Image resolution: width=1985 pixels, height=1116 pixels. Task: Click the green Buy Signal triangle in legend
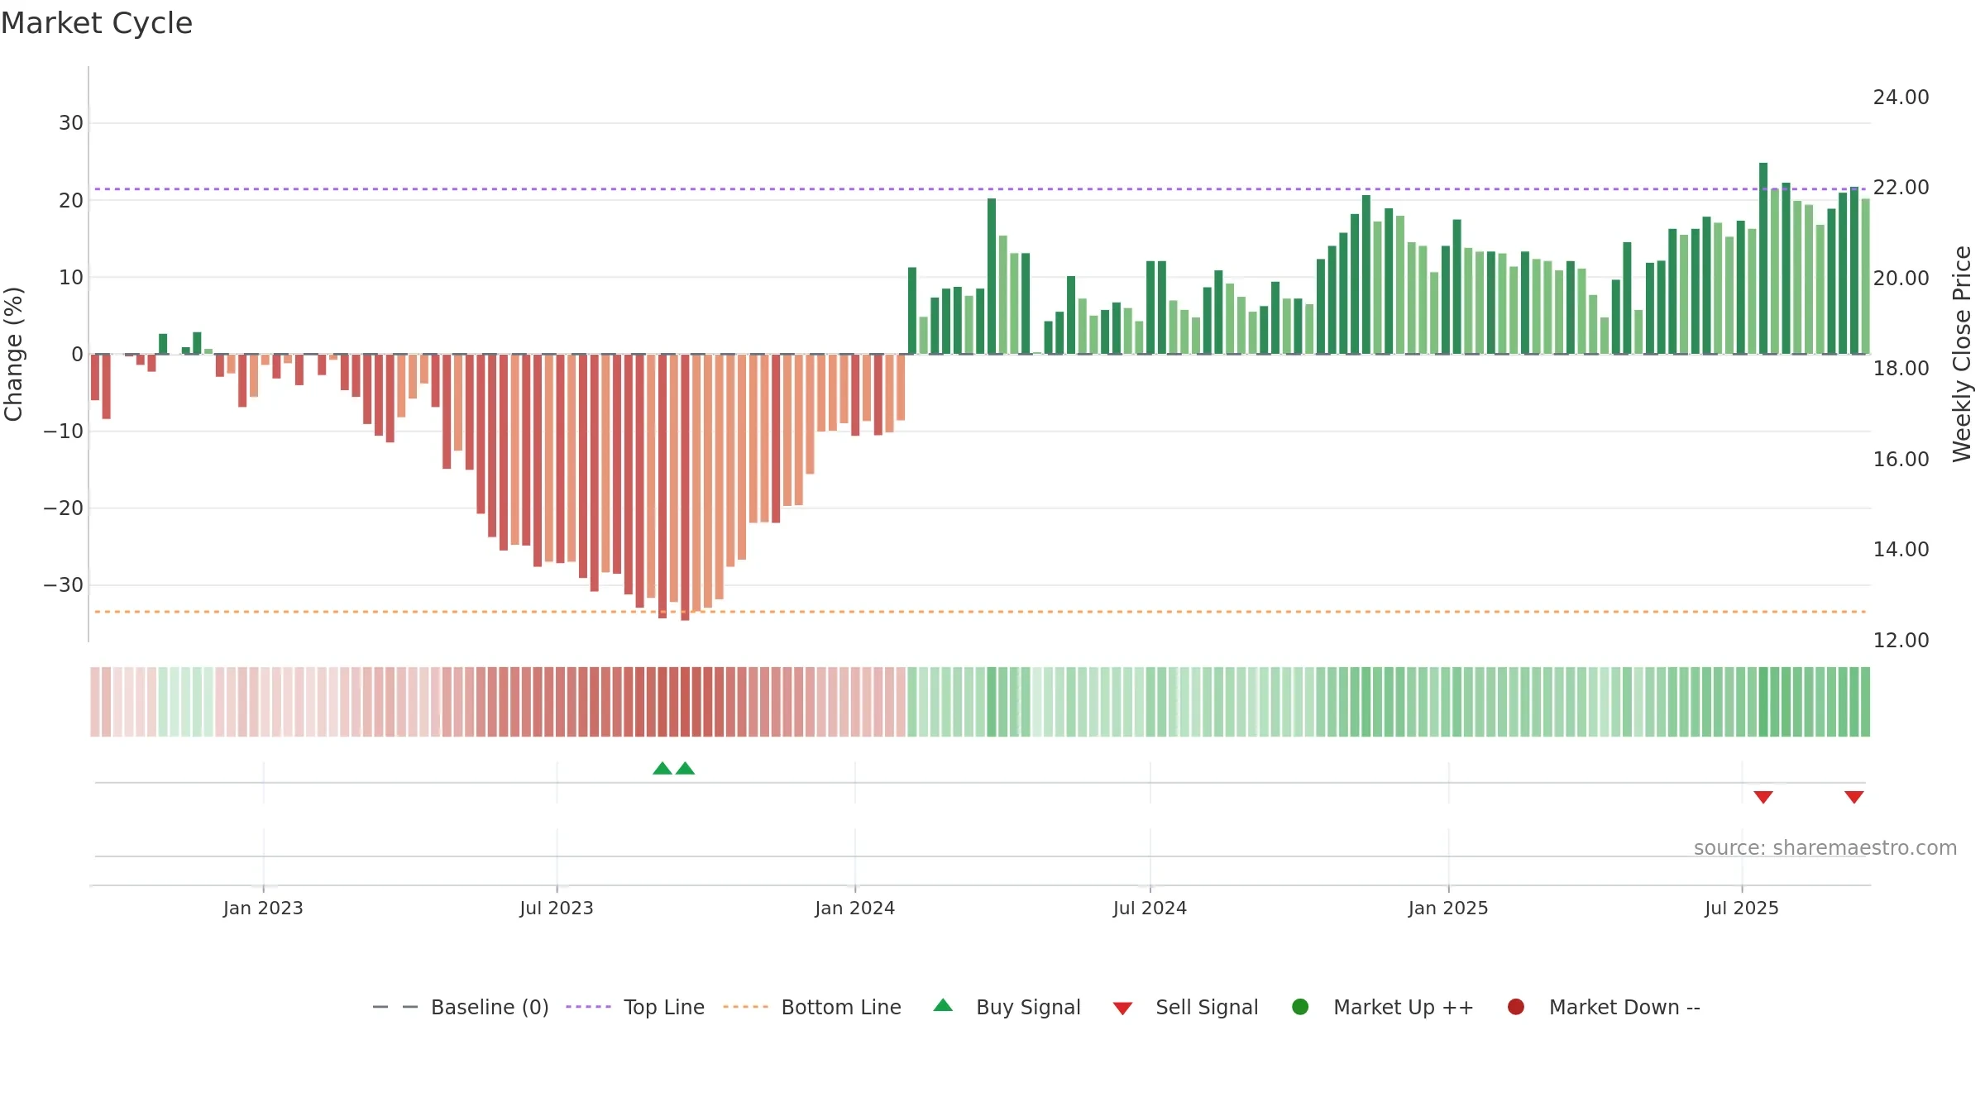[943, 1005]
